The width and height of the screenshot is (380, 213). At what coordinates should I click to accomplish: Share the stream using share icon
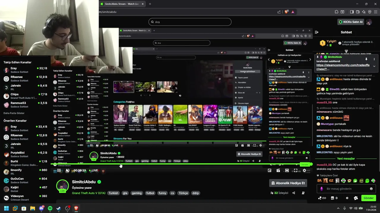(x=294, y=193)
